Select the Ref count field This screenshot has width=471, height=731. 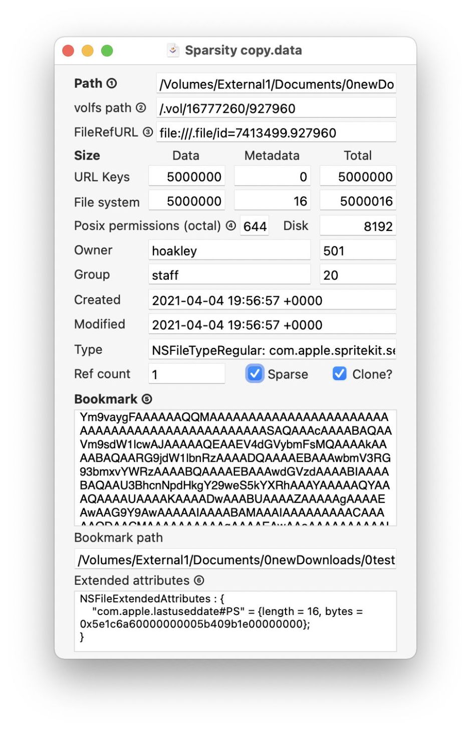click(186, 375)
